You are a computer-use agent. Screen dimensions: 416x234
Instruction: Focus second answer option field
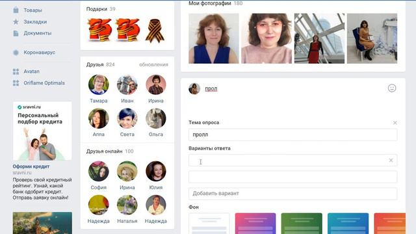click(x=293, y=177)
